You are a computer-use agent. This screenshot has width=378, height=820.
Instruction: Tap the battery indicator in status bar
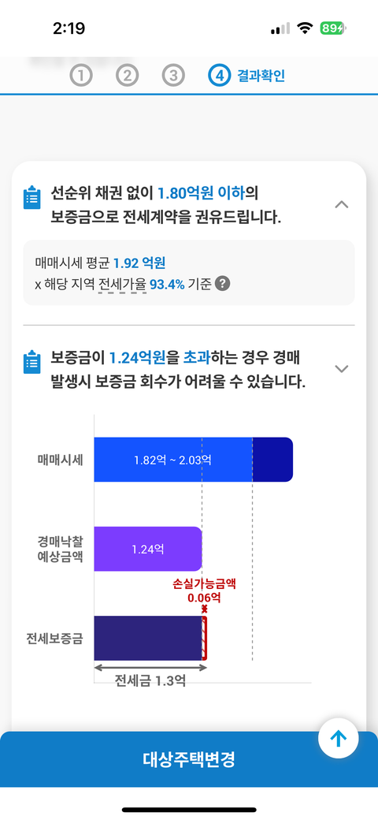(333, 28)
